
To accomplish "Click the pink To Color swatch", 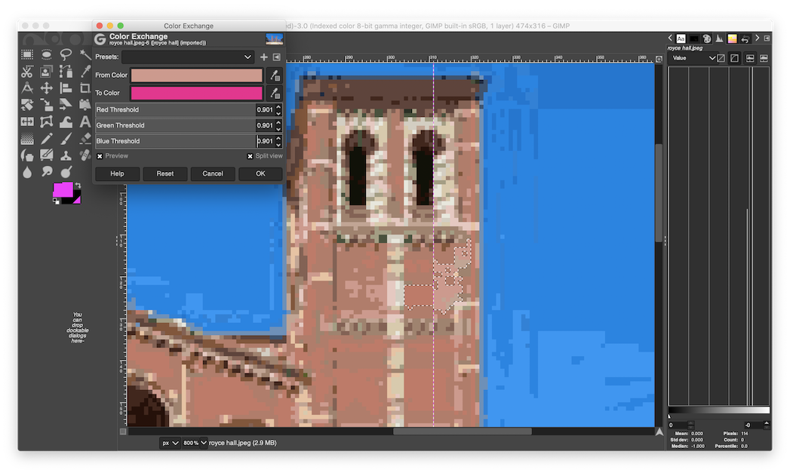I will pos(196,93).
